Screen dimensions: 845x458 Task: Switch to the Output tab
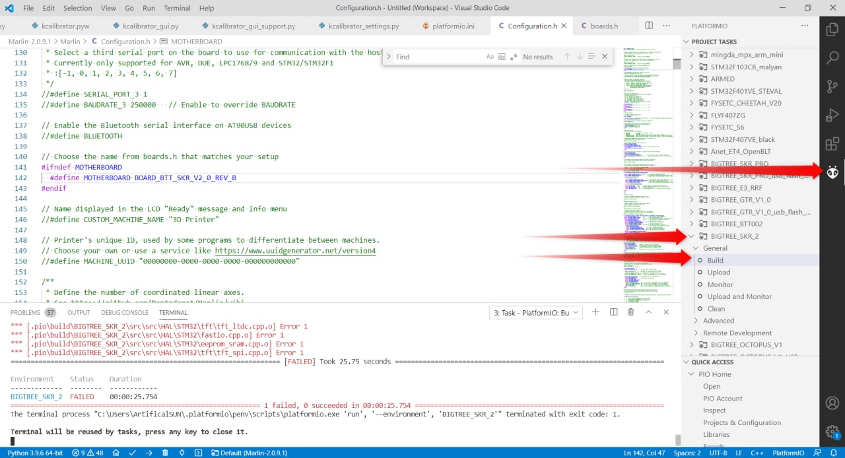pyautogui.click(x=79, y=313)
